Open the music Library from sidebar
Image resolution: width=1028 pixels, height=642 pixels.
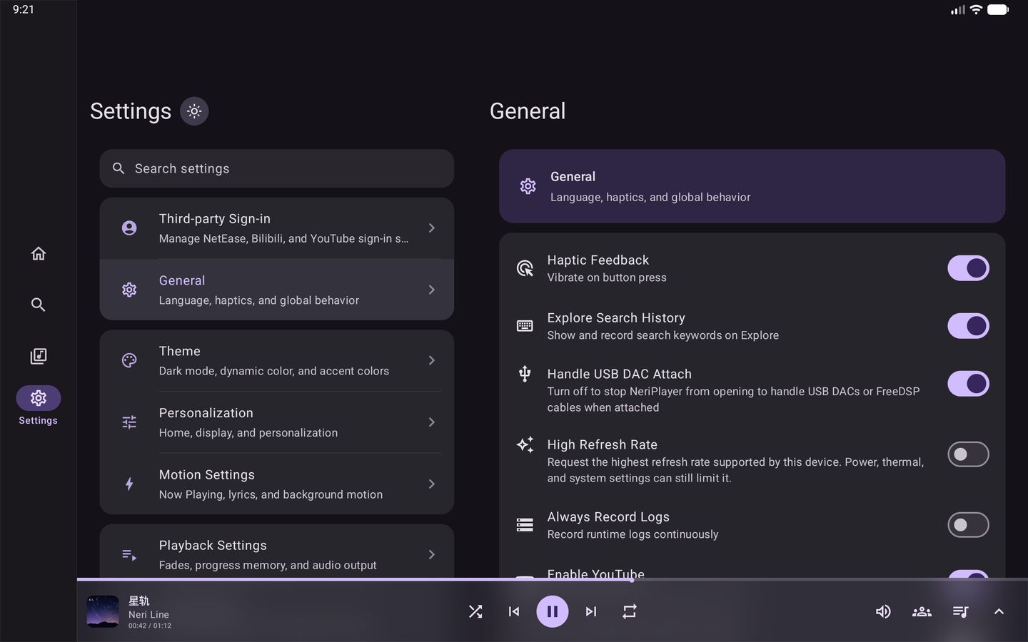tap(39, 356)
